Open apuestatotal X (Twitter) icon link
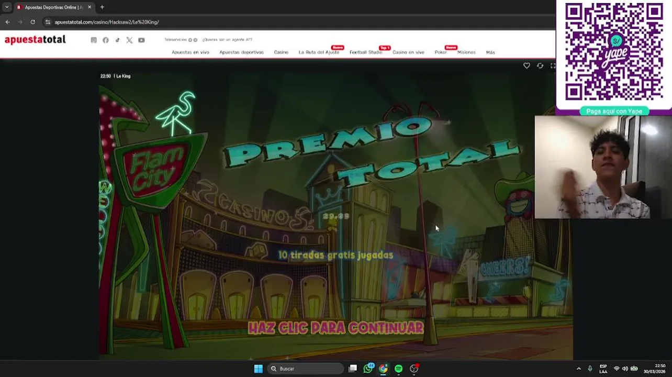The height and width of the screenshot is (377, 672). click(129, 40)
